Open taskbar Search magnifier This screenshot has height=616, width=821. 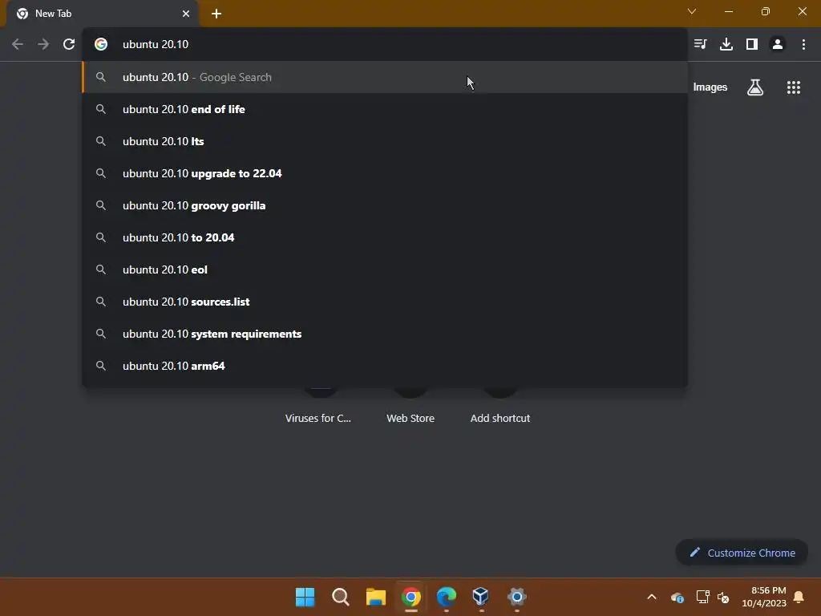pos(340,597)
